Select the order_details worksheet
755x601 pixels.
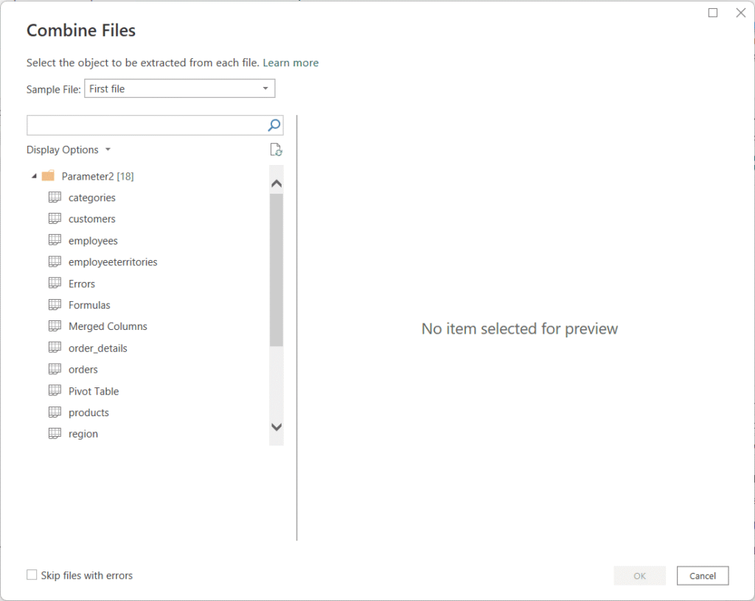97,347
